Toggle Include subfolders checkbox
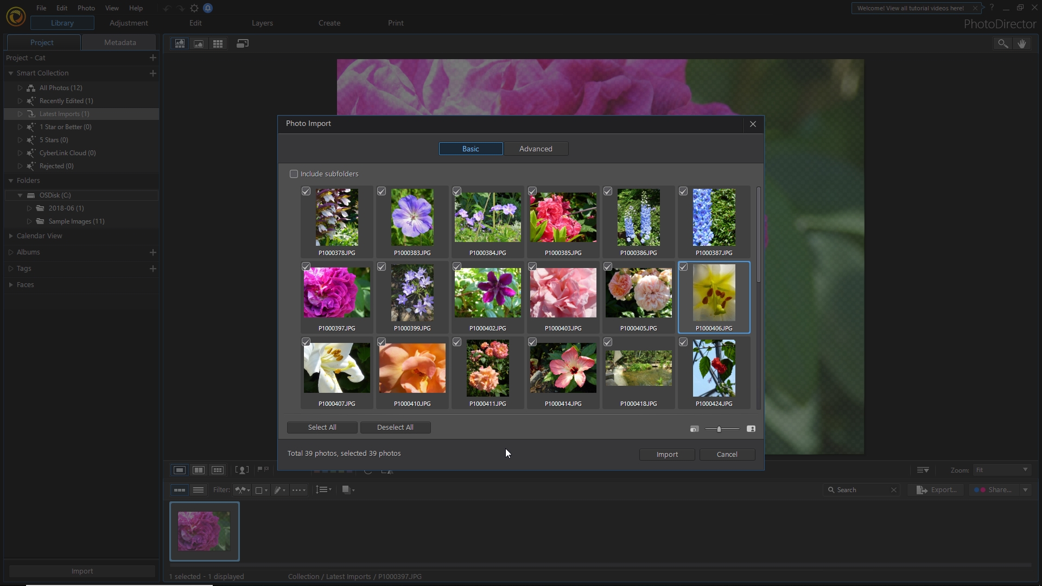The height and width of the screenshot is (586, 1042). (x=294, y=174)
